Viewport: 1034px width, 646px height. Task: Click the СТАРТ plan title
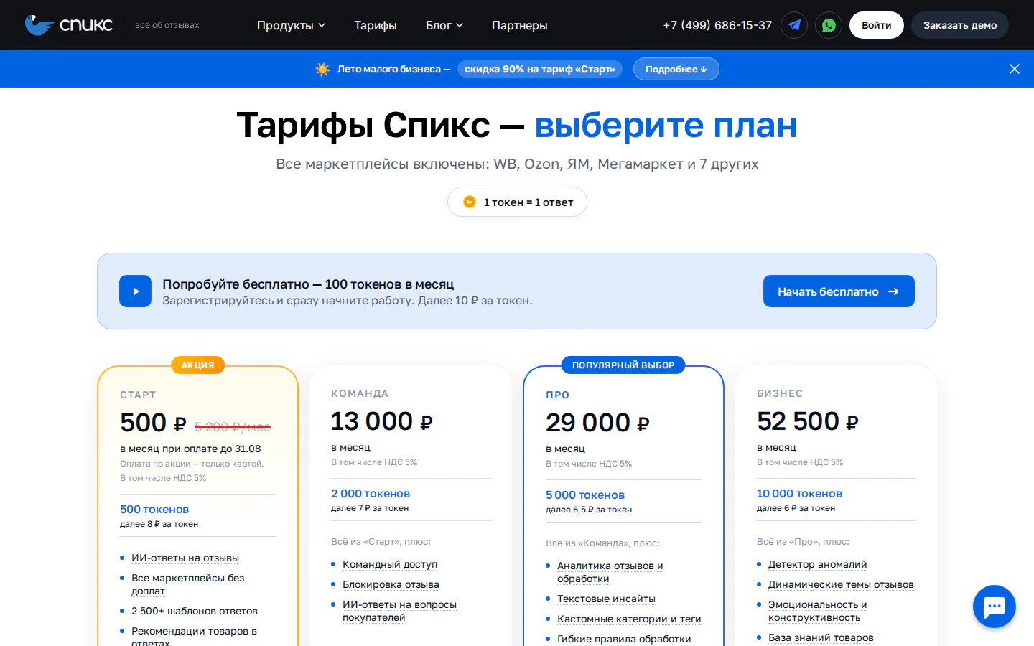tap(138, 395)
